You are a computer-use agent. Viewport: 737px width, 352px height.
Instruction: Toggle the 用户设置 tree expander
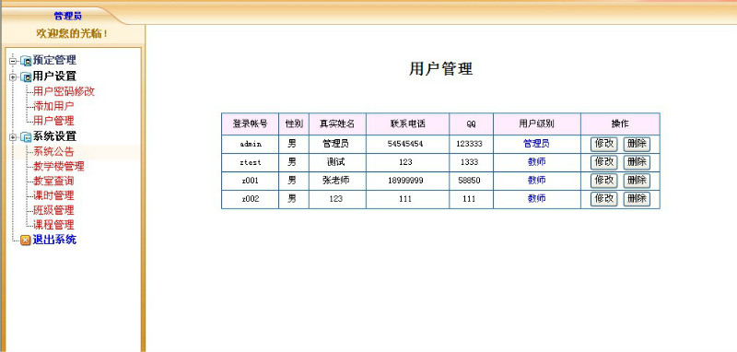(x=13, y=77)
